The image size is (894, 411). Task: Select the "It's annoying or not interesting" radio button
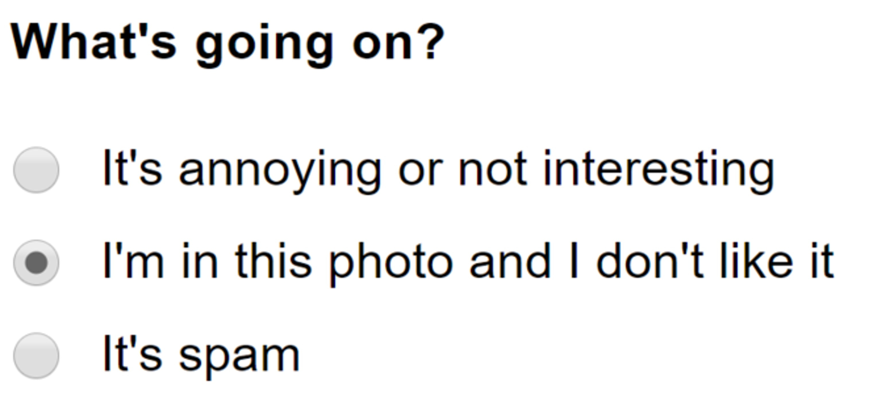[x=36, y=170]
